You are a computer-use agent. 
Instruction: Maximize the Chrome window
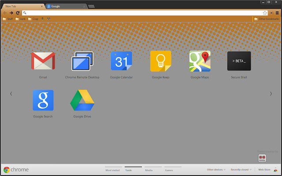269,2
